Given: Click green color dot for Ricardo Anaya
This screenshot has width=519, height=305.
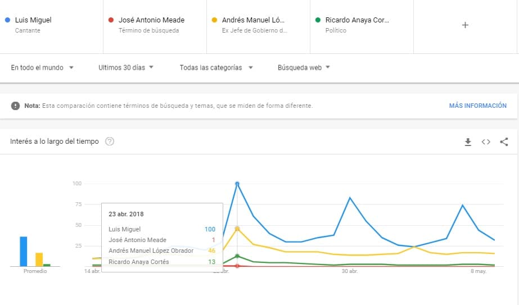Looking at the screenshot, I should [318, 20].
